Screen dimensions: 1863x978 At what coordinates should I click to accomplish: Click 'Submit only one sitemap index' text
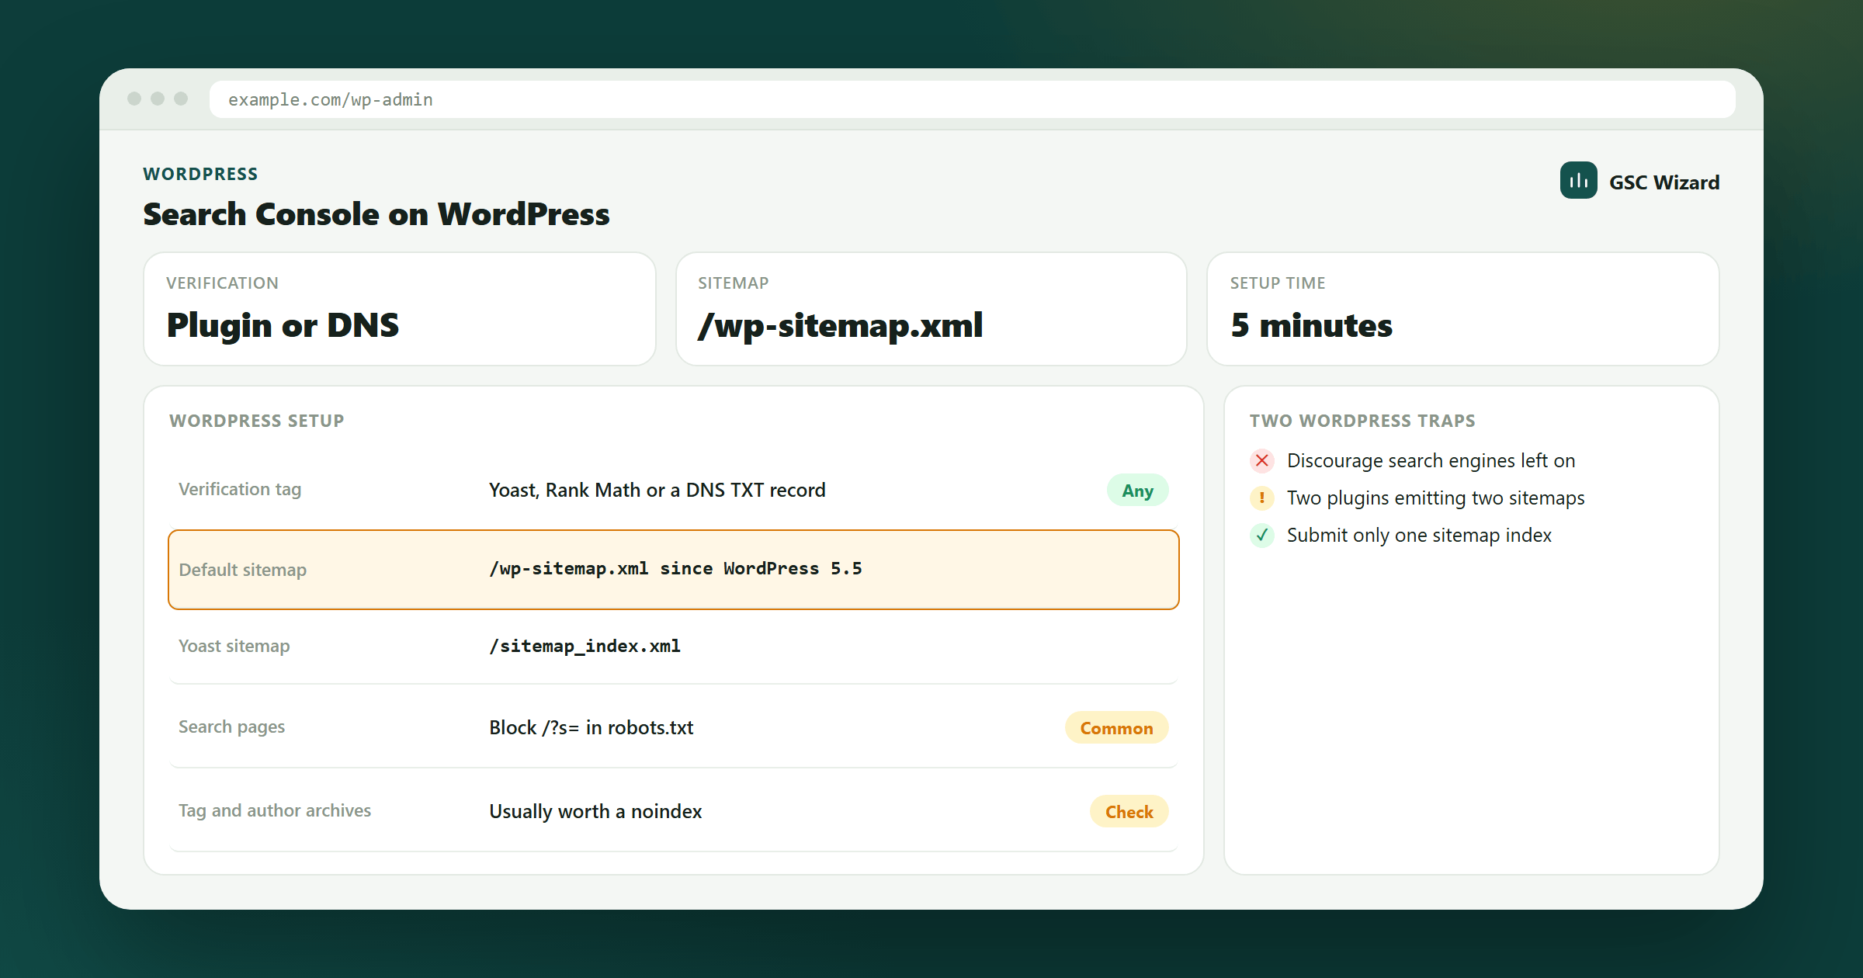pos(1419,535)
